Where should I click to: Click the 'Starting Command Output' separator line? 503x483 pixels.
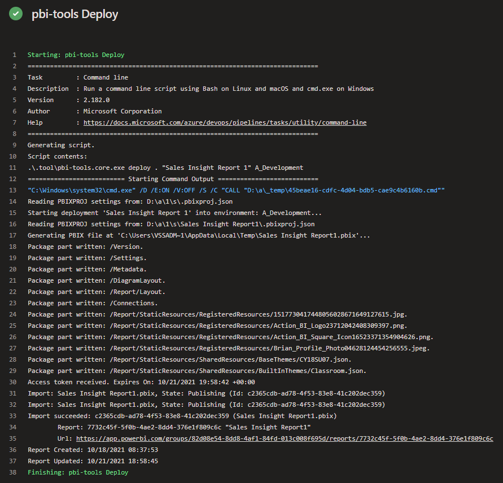(x=173, y=179)
